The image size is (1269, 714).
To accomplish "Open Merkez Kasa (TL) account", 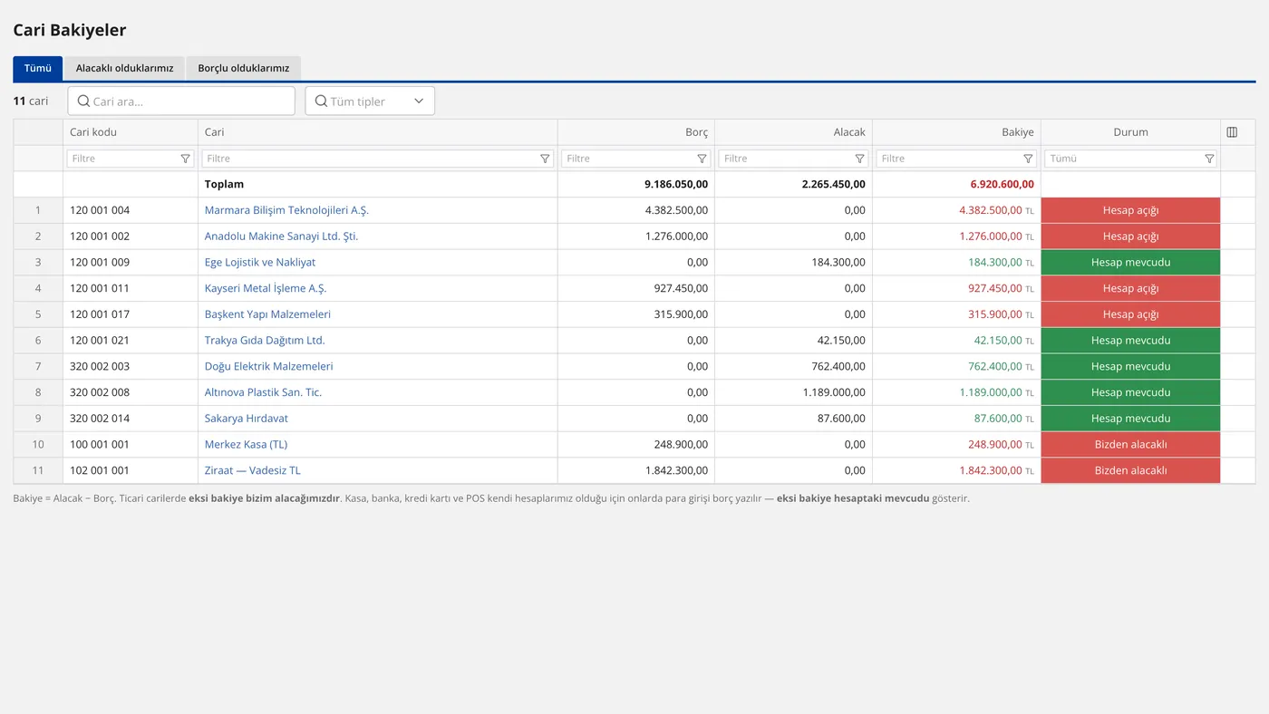I will point(246,445).
